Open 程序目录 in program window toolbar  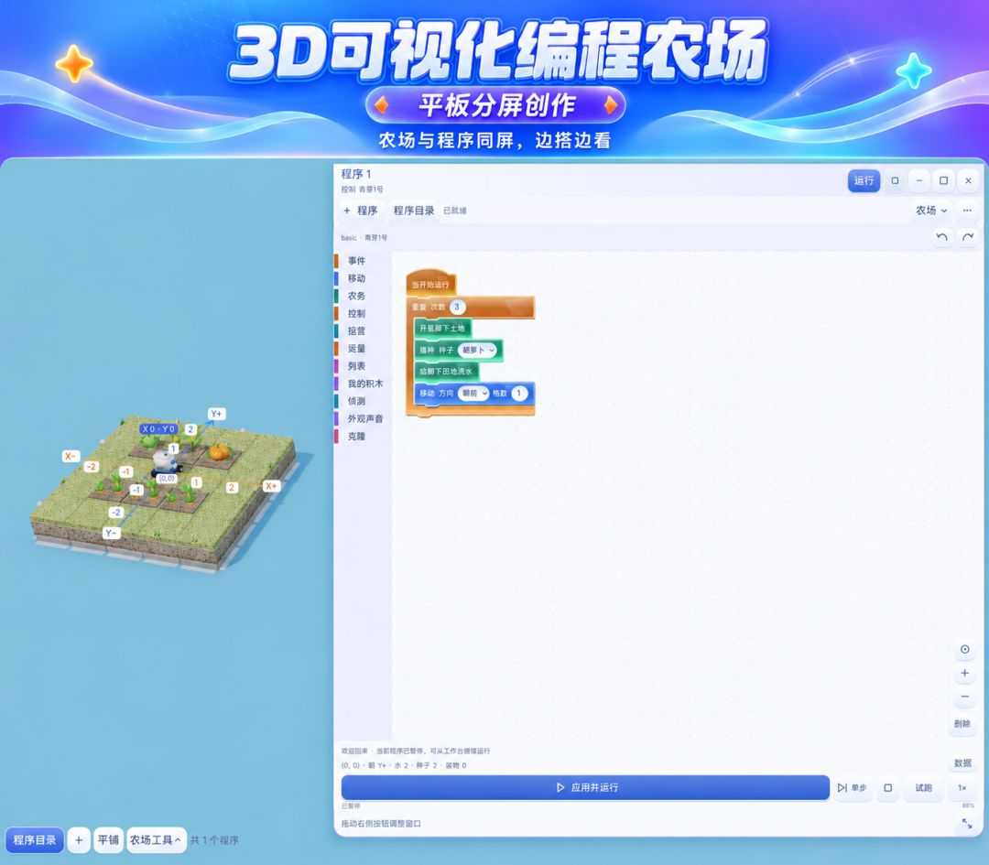(414, 211)
